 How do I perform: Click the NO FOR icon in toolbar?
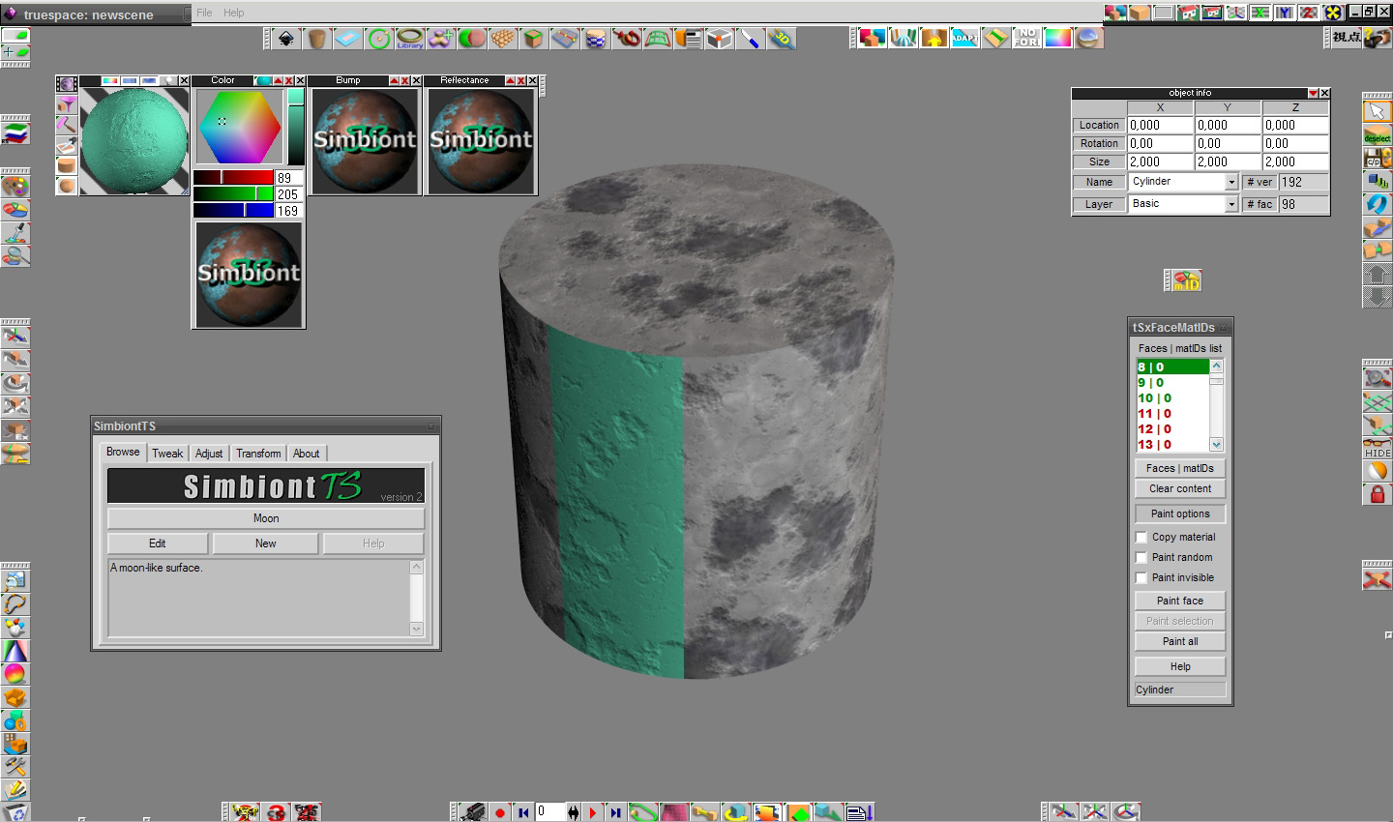point(1027,38)
